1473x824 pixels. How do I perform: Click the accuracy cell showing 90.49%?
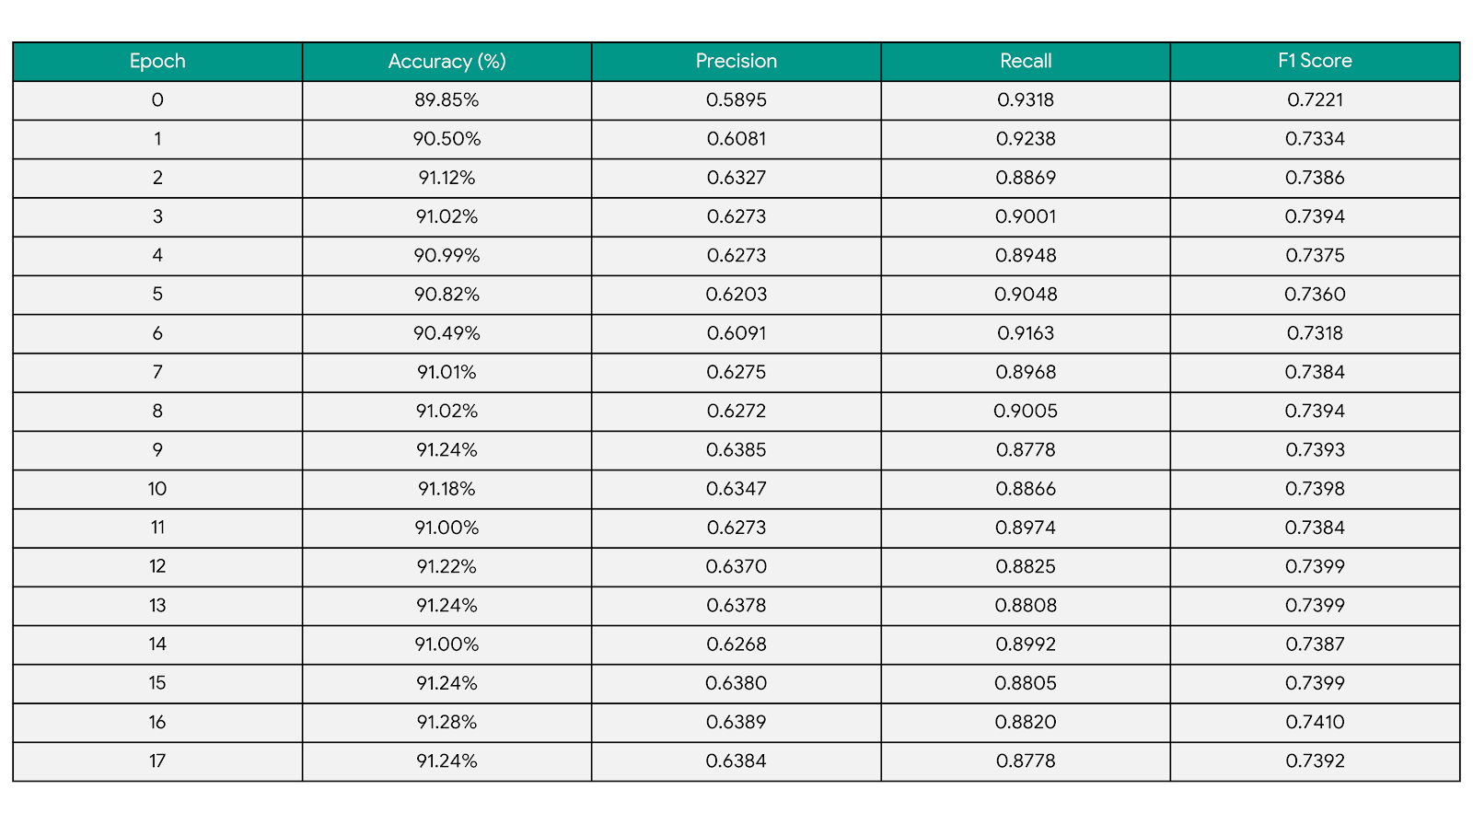click(x=447, y=333)
